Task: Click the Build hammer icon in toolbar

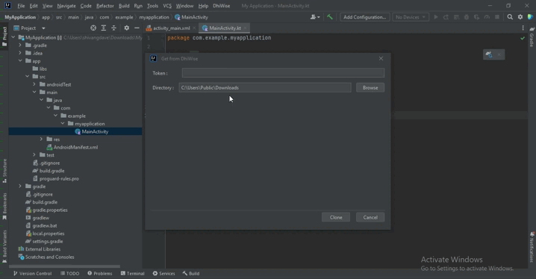Action: click(x=329, y=17)
